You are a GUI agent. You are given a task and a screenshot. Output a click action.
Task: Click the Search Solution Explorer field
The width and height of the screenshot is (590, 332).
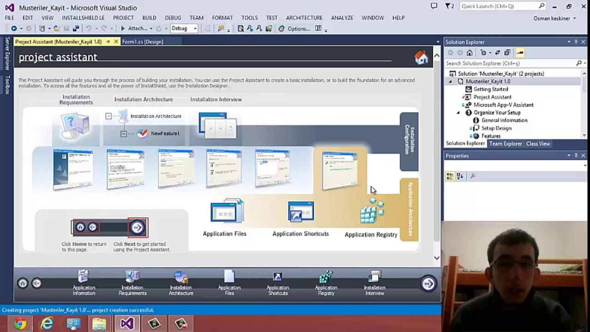(510, 63)
